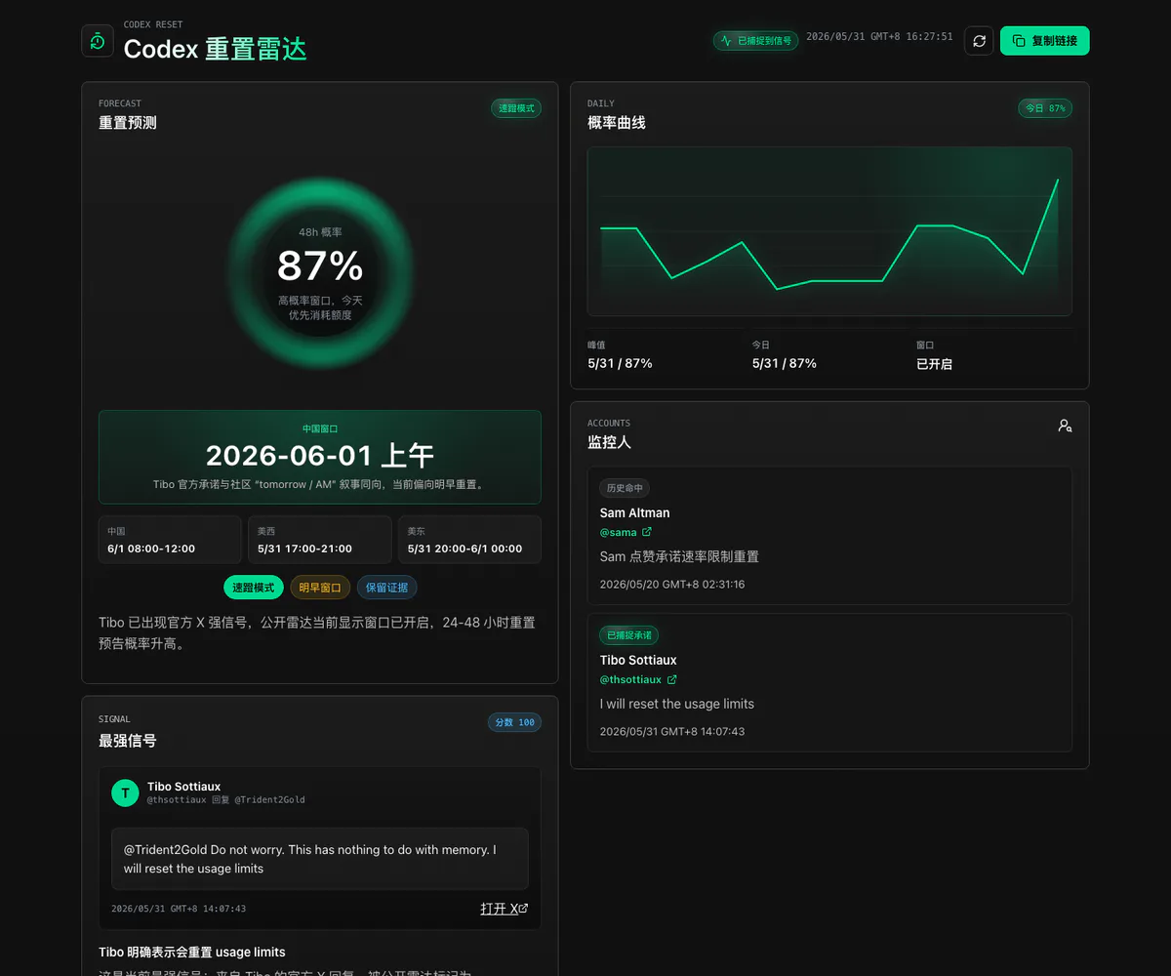Click the 保留证据 tag
The width and height of the screenshot is (1171, 976).
pos(387,588)
